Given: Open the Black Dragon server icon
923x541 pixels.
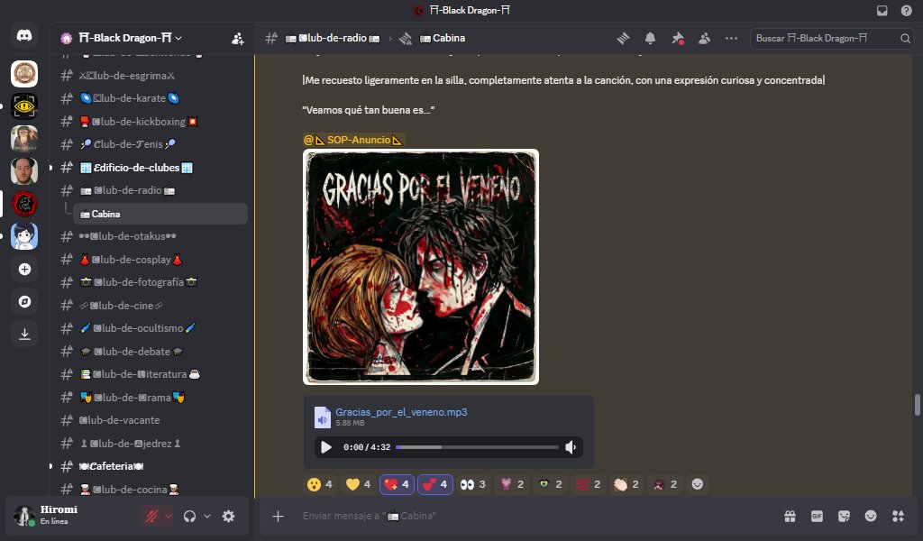Looking at the screenshot, I should pyautogui.click(x=24, y=204).
